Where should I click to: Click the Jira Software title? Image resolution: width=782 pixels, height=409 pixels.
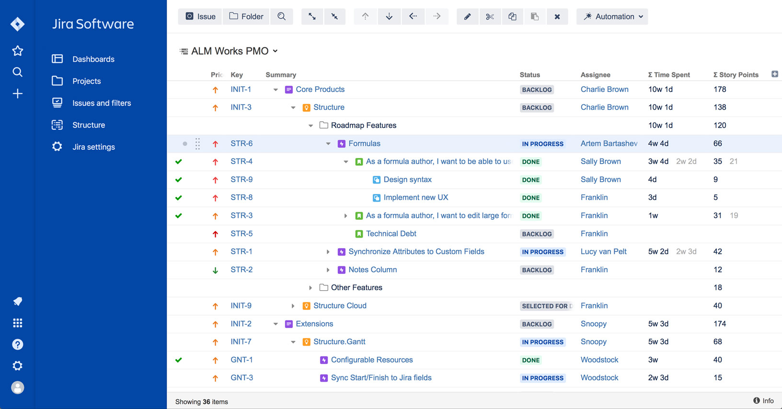(x=93, y=24)
